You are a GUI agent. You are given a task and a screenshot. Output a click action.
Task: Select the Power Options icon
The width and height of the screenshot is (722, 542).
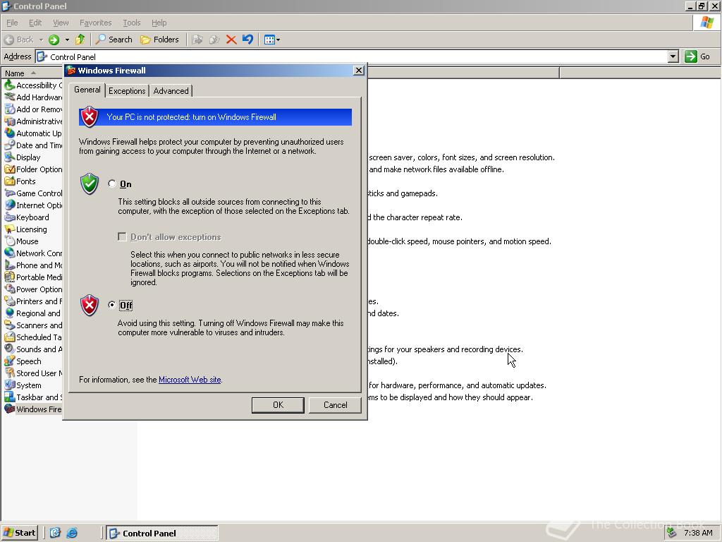(x=10, y=289)
